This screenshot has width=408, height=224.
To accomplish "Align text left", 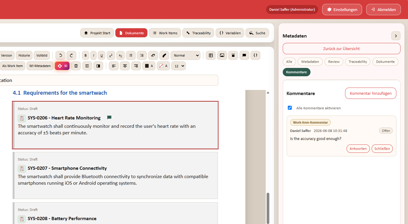I will [114, 66].
